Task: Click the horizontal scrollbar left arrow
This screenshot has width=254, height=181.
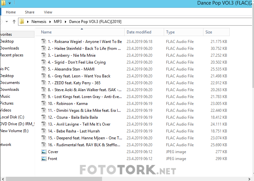Action: (x=3, y=179)
